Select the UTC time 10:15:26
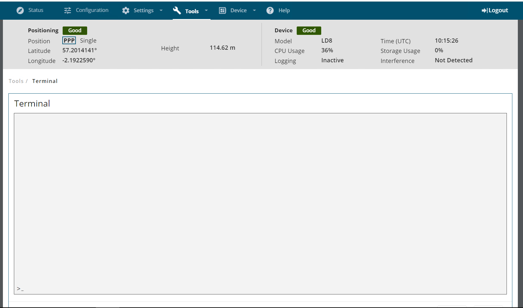 coord(446,41)
